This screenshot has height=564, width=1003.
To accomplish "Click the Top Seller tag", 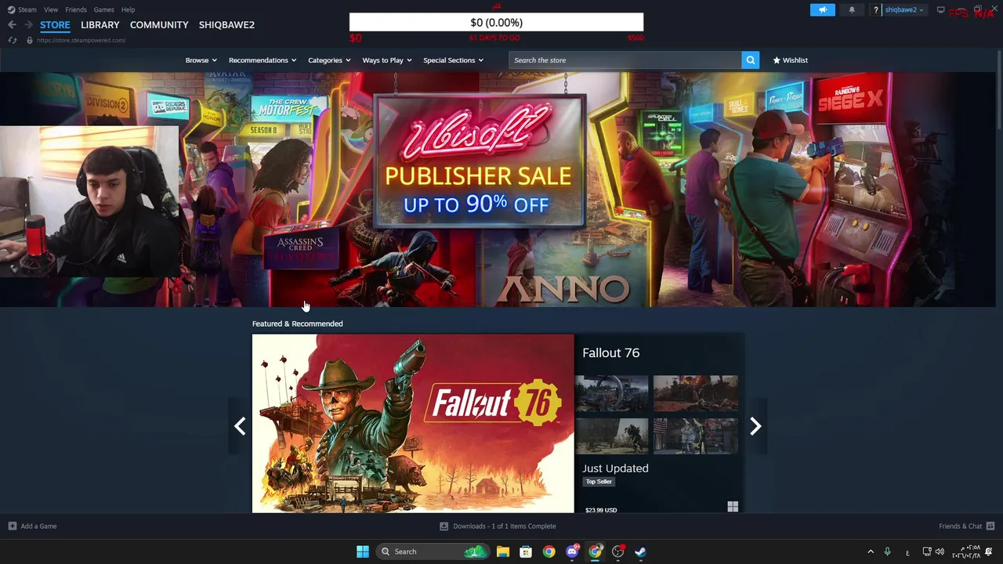I will point(599,482).
